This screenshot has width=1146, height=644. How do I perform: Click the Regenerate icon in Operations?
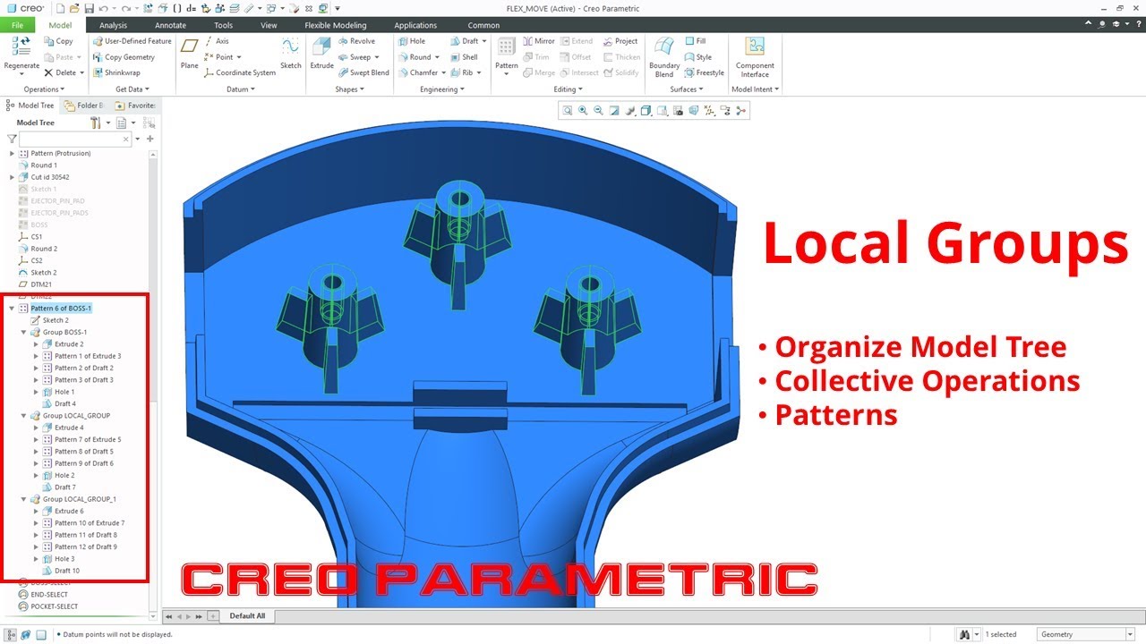point(21,48)
